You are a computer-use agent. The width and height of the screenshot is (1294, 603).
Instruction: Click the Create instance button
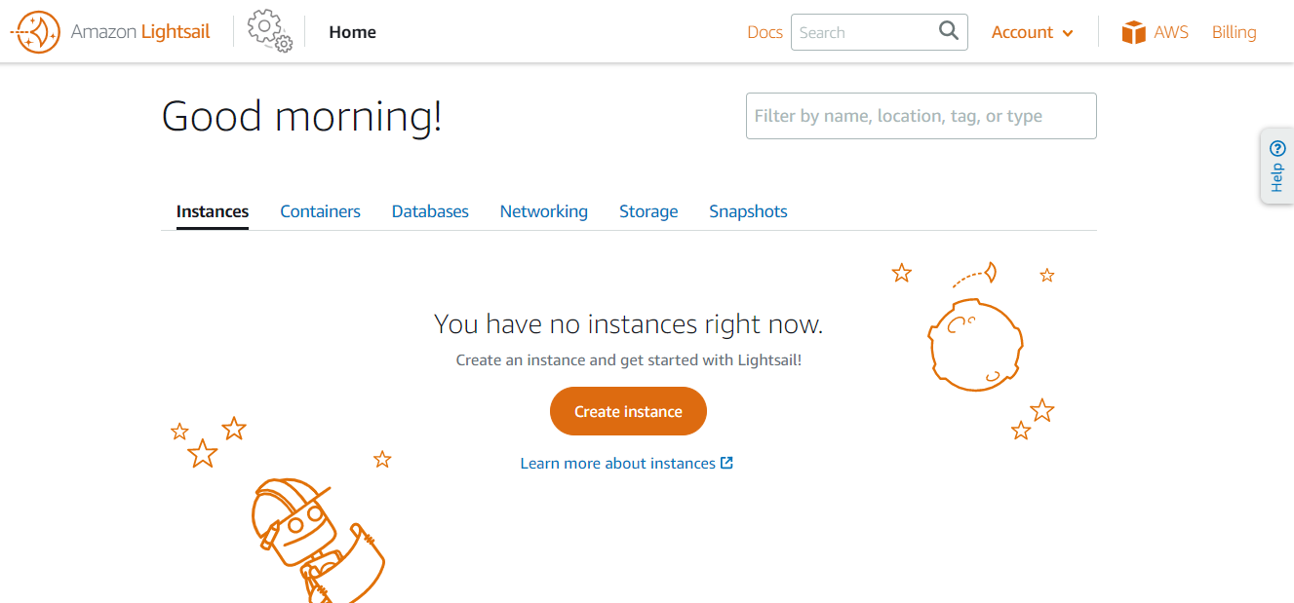628,411
